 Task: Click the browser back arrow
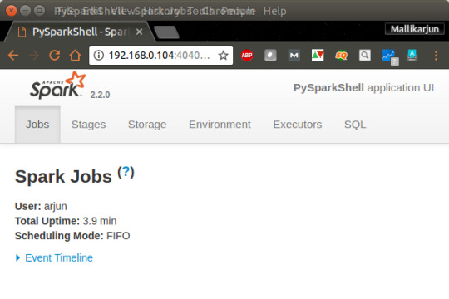tap(13, 55)
